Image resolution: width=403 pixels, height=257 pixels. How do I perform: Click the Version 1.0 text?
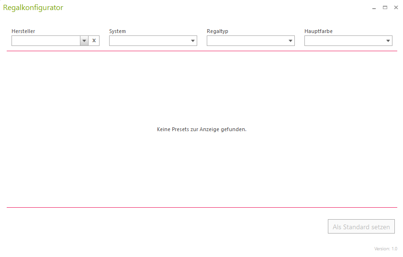(385, 249)
